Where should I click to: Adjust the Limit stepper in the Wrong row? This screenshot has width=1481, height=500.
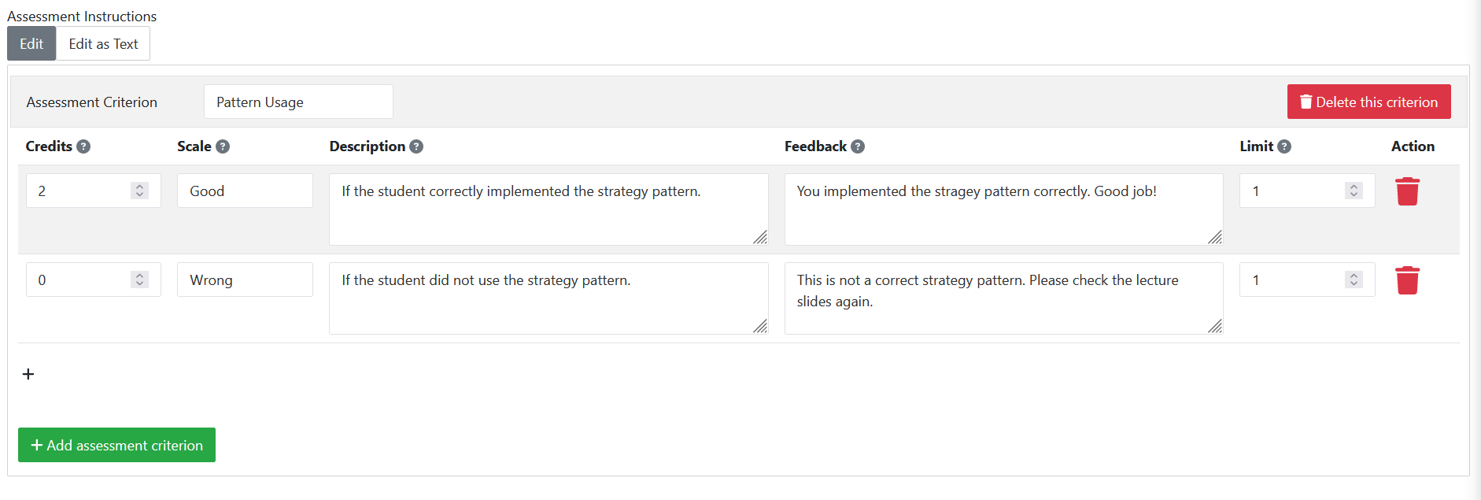pos(1354,280)
